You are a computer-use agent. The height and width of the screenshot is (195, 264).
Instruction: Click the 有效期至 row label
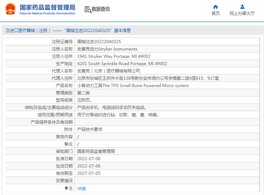coord(64,173)
